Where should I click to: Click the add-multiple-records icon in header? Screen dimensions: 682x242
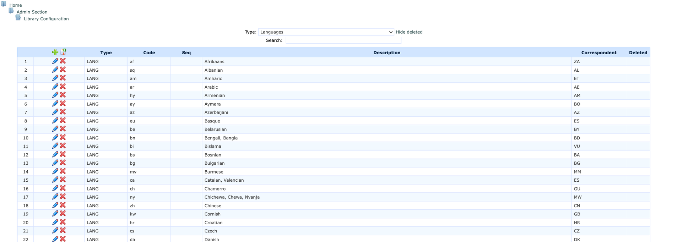64,52
